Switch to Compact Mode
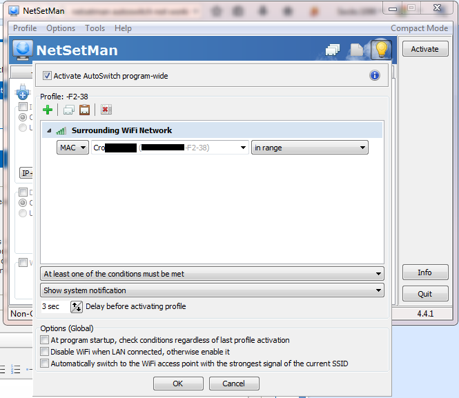The height and width of the screenshot is (398, 459). click(x=419, y=28)
